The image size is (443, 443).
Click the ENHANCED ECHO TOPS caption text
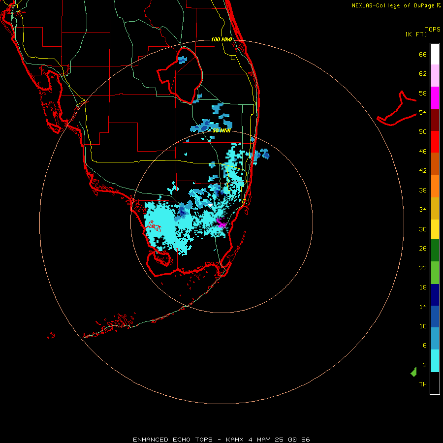point(173,440)
